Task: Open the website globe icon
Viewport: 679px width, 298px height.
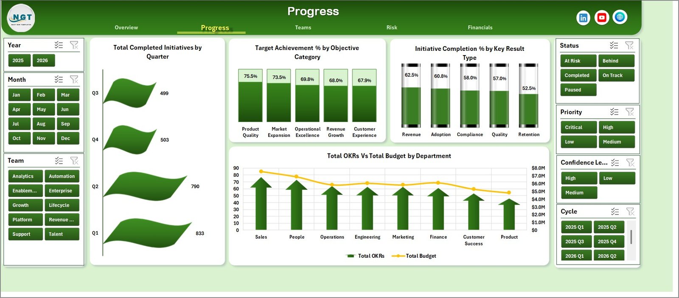Action: (x=620, y=17)
